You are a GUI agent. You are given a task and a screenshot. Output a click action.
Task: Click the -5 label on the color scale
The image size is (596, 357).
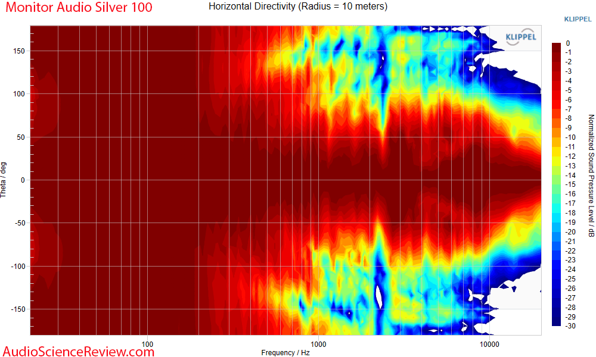[568, 90]
